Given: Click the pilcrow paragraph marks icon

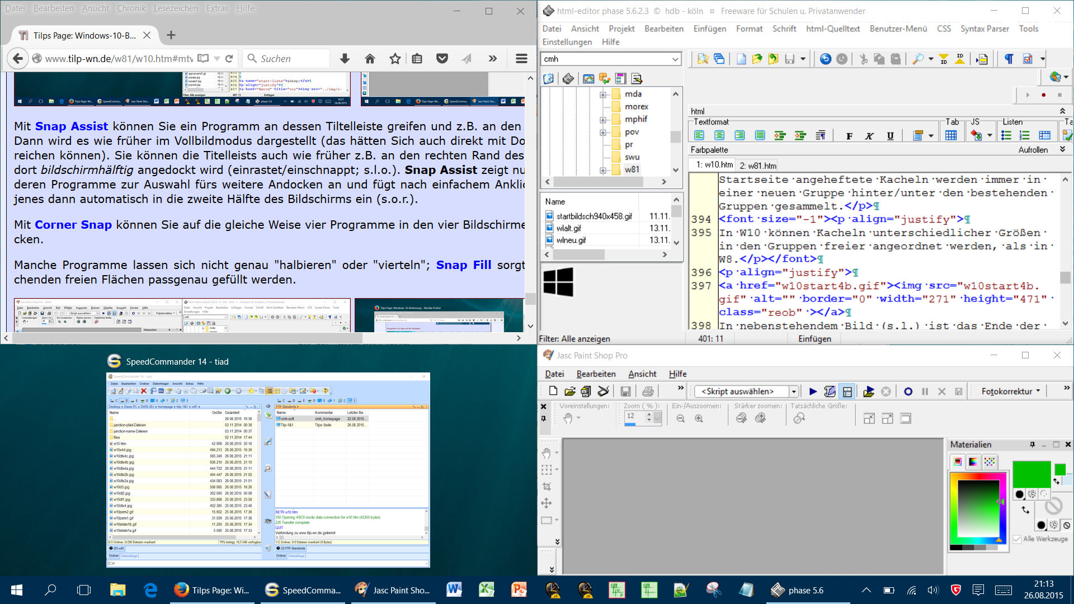Looking at the screenshot, I should point(1009,59).
